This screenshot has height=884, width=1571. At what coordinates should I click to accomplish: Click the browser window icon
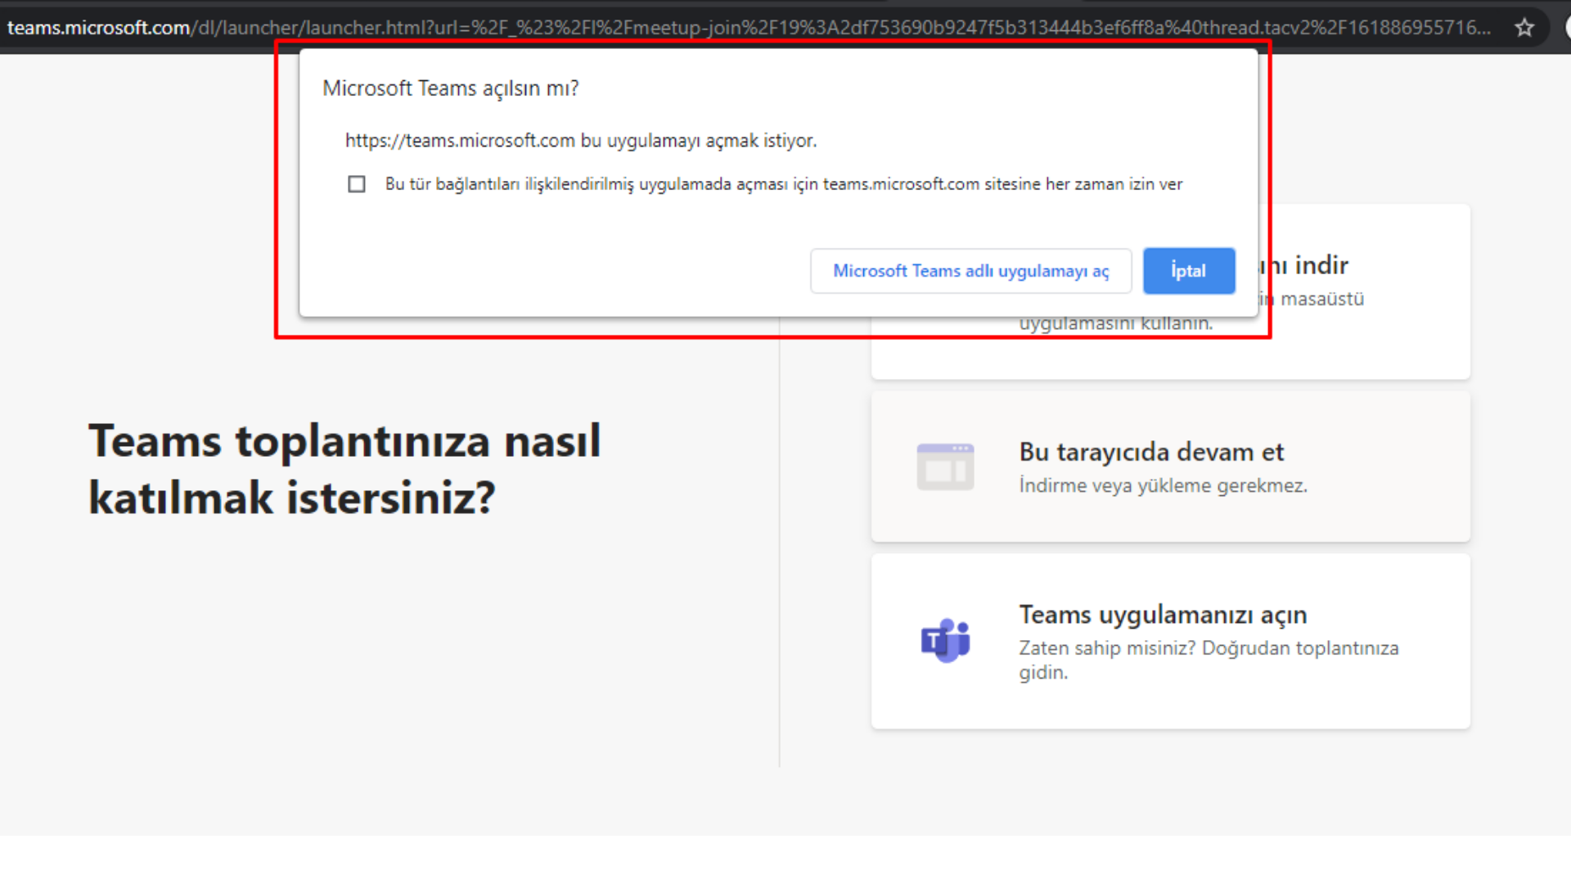pyautogui.click(x=945, y=467)
